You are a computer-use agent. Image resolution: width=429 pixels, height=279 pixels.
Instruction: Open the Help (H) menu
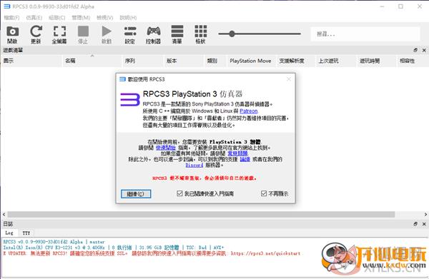pyautogui.click(x=128, y=18)
